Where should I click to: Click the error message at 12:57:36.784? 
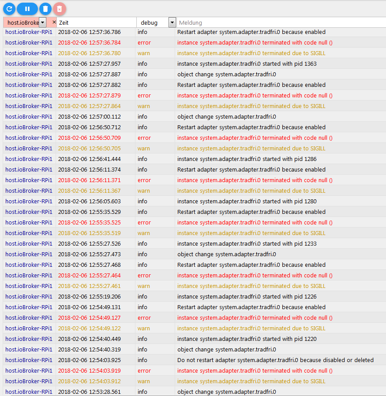click(x=255, y=43)
